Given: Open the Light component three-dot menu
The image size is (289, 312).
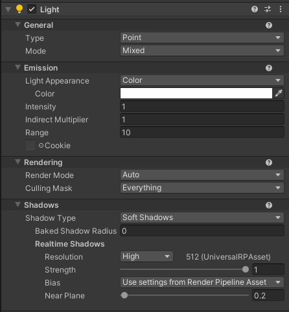Looking at the screenshot, I should (281, 9).
